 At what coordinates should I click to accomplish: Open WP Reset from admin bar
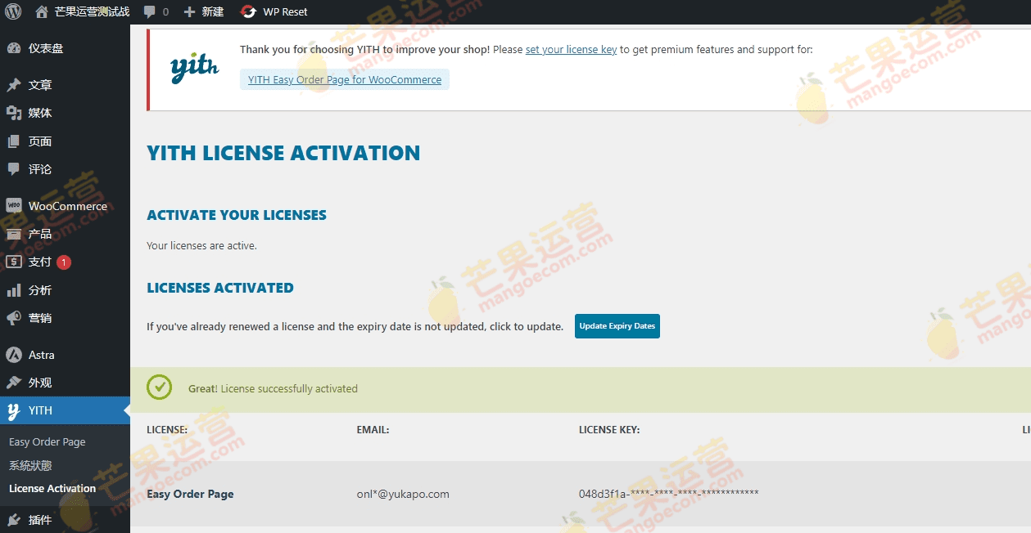click(x=274, y=11)
